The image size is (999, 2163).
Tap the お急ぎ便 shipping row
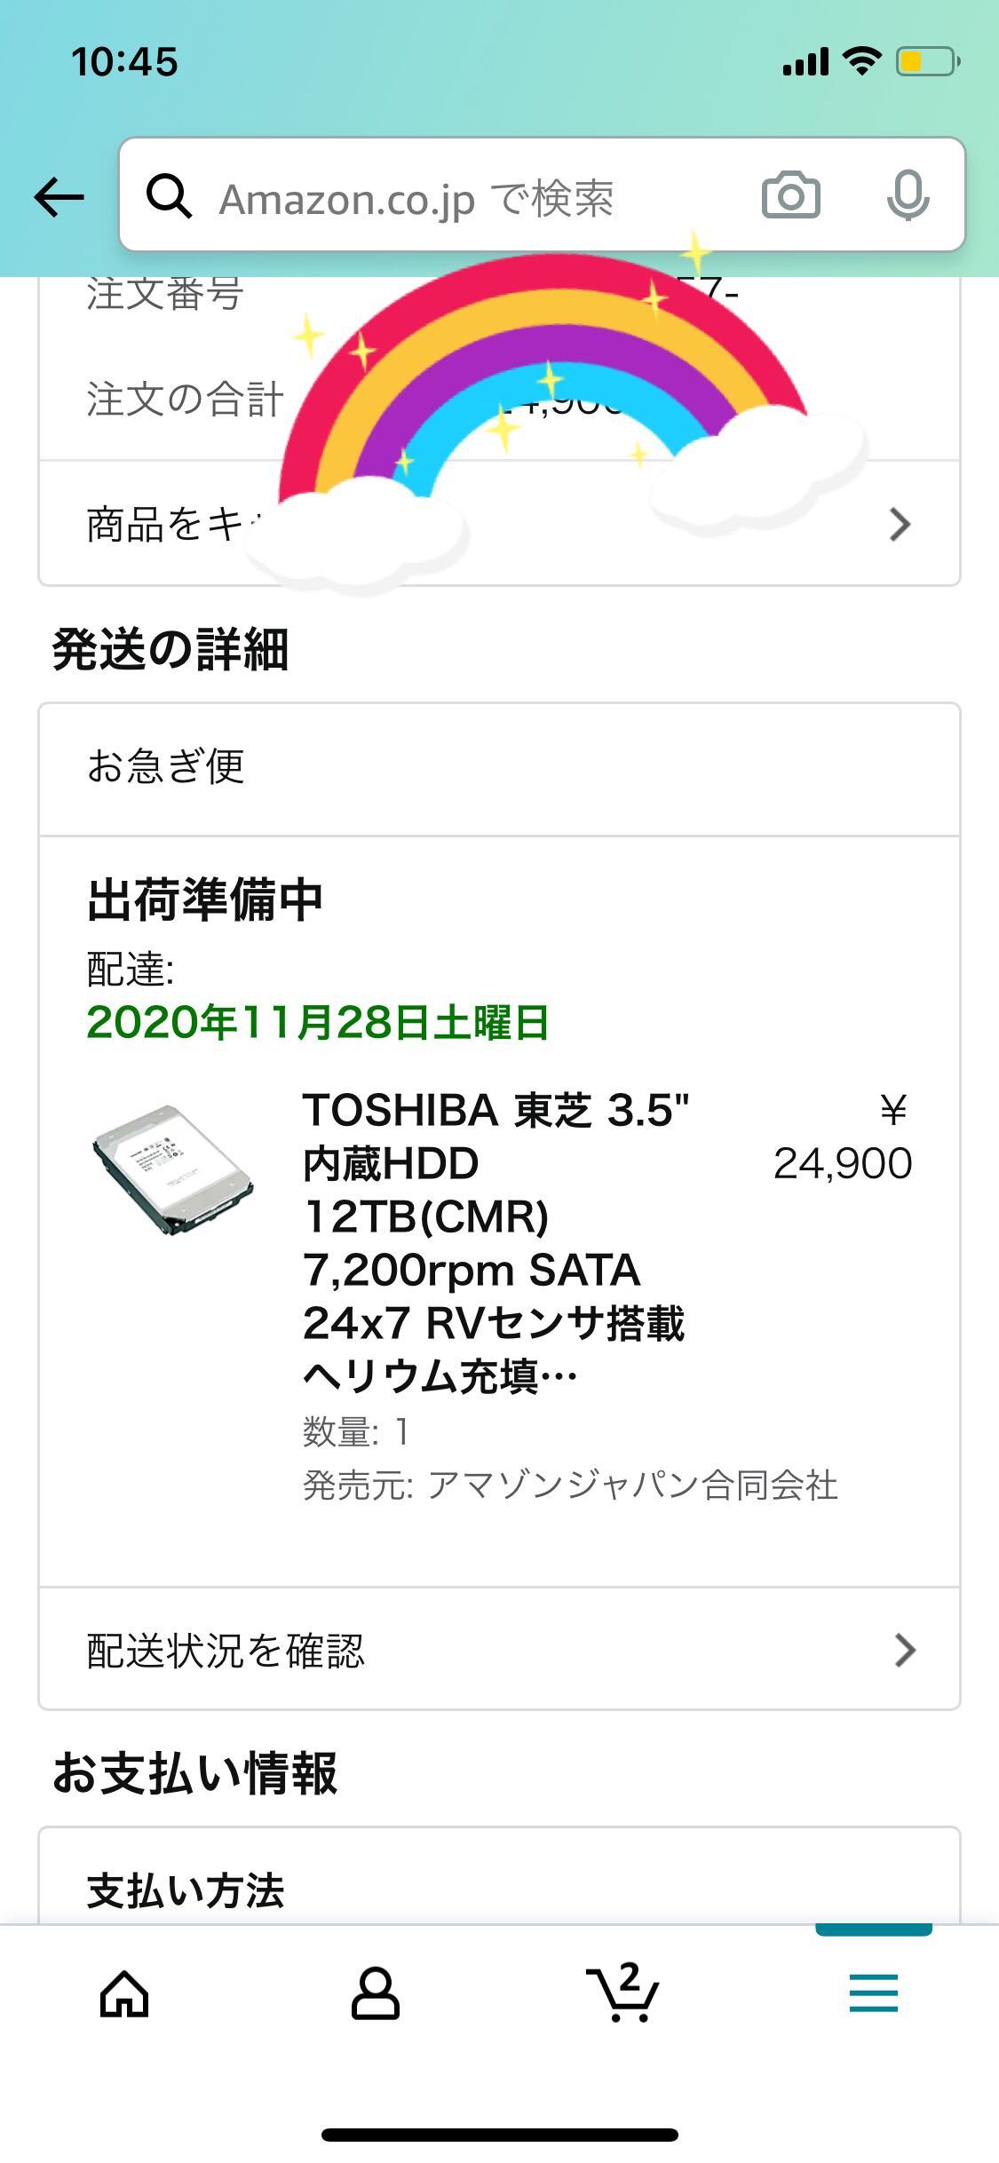(499, 767)
